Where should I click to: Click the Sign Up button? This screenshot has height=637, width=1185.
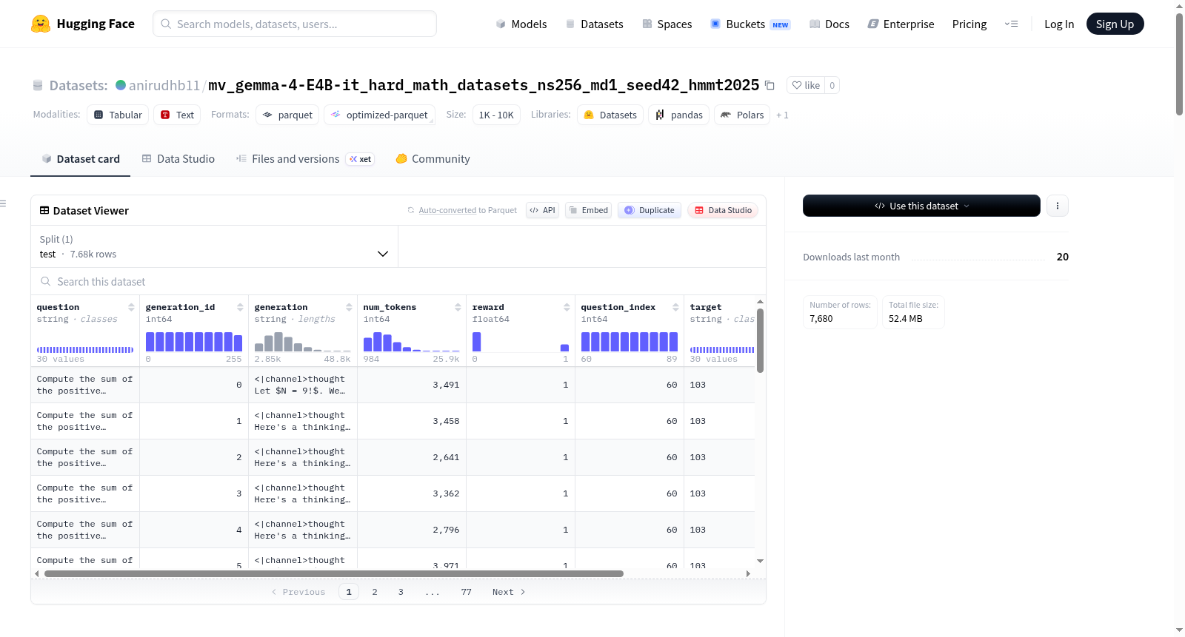point(1115,24)
